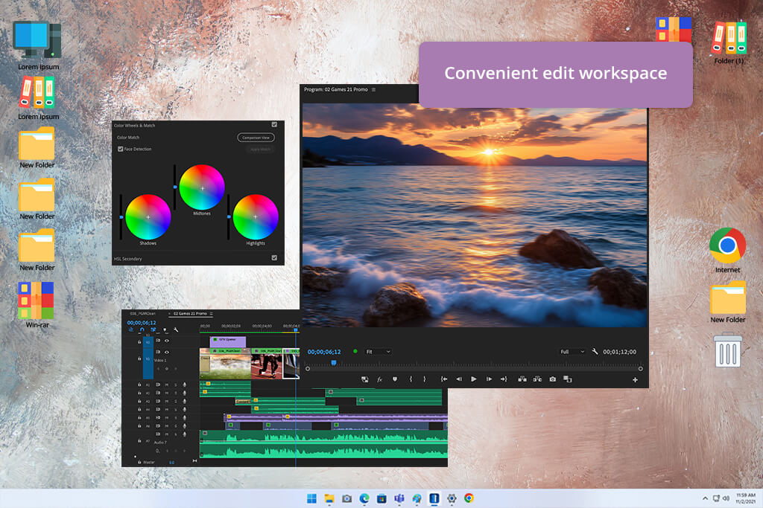
Task: Mark Out with the right brace icon
Action: (424, 379)
